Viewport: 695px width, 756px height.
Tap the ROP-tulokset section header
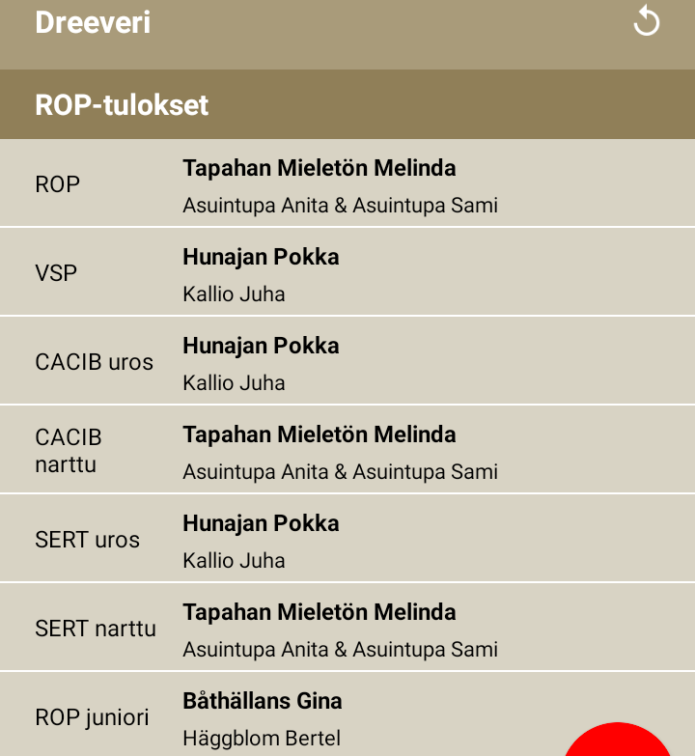click(347, 104)
